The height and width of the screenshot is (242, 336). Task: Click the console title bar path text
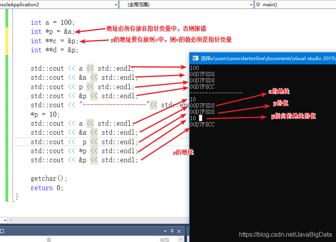coord(268,59)
